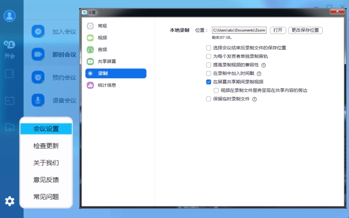Tick 保留临时录制文件 checkbox
Screen dimensions: 349x218
click(208, 99)
